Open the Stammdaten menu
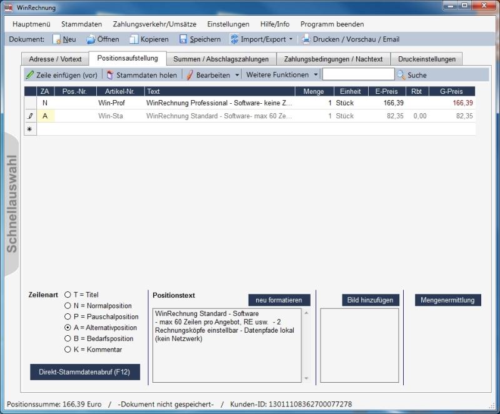500x414 pixels. [82, 24]
